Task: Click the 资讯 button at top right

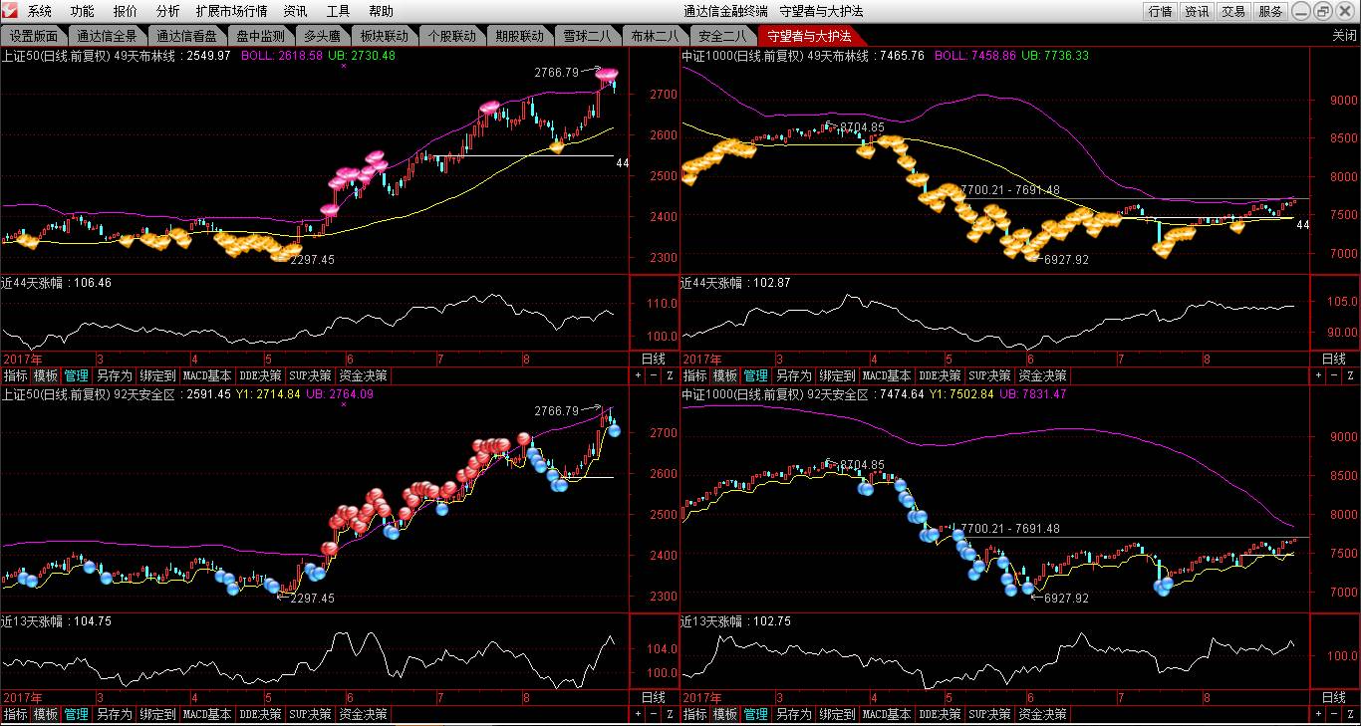Action: pos(1197,11)
